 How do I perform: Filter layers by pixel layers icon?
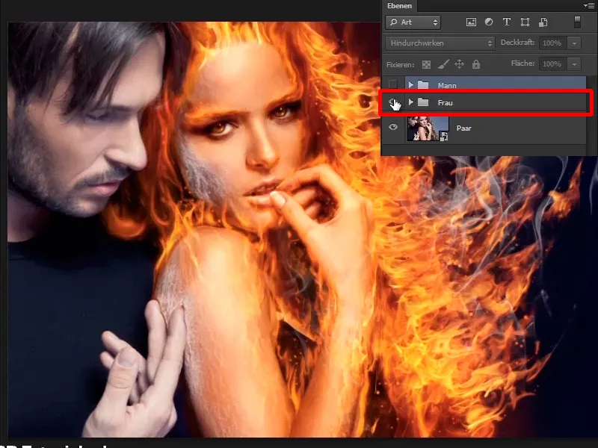coord(471,22)
